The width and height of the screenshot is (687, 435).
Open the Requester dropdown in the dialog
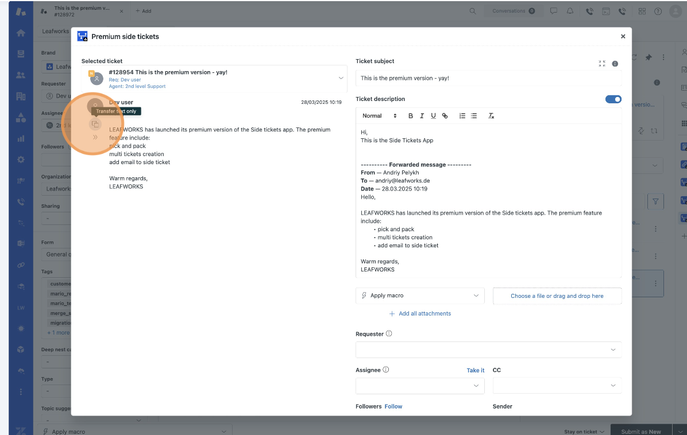(x=488, y=349)
